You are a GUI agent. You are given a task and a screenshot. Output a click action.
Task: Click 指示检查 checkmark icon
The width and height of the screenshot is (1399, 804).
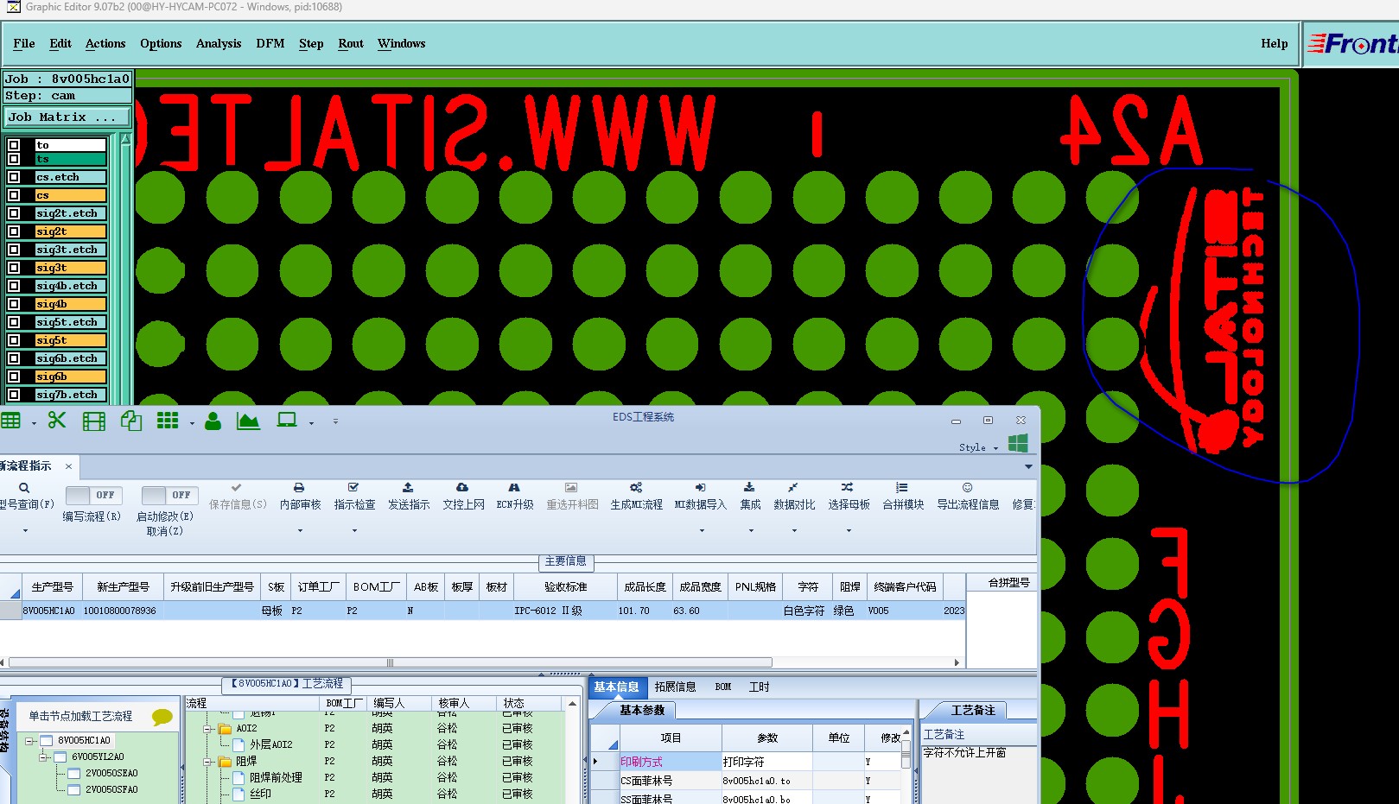[x=353, y=488]
